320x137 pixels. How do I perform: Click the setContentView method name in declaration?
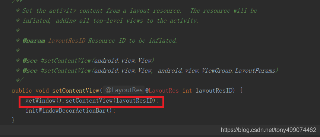click(x=76, y=90)
